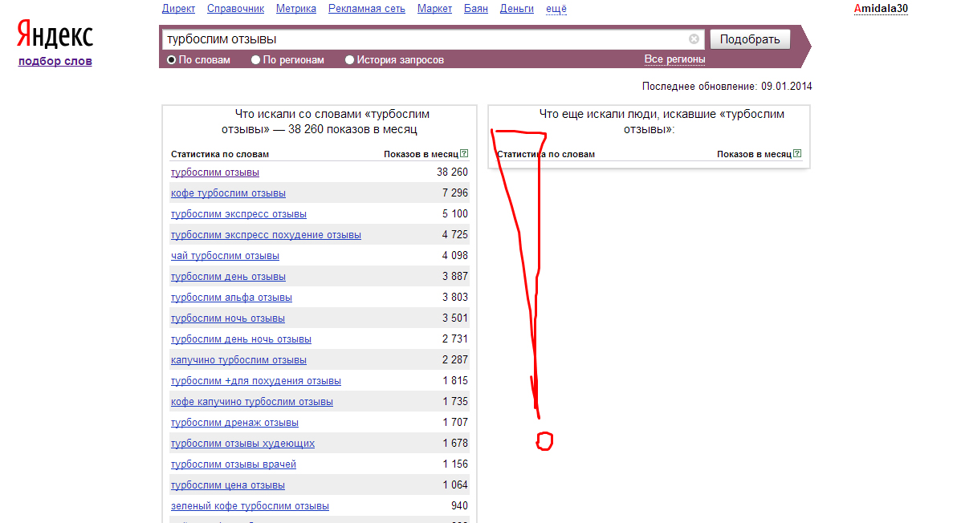953x523 pixels.
Task: Open 'турбослим отзывы худеющих' keyword
Action: (242, 444)
